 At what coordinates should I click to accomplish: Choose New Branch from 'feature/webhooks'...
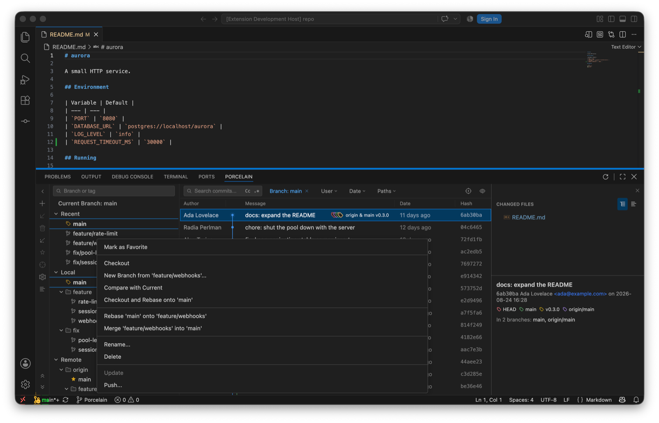tap(262, 276)
